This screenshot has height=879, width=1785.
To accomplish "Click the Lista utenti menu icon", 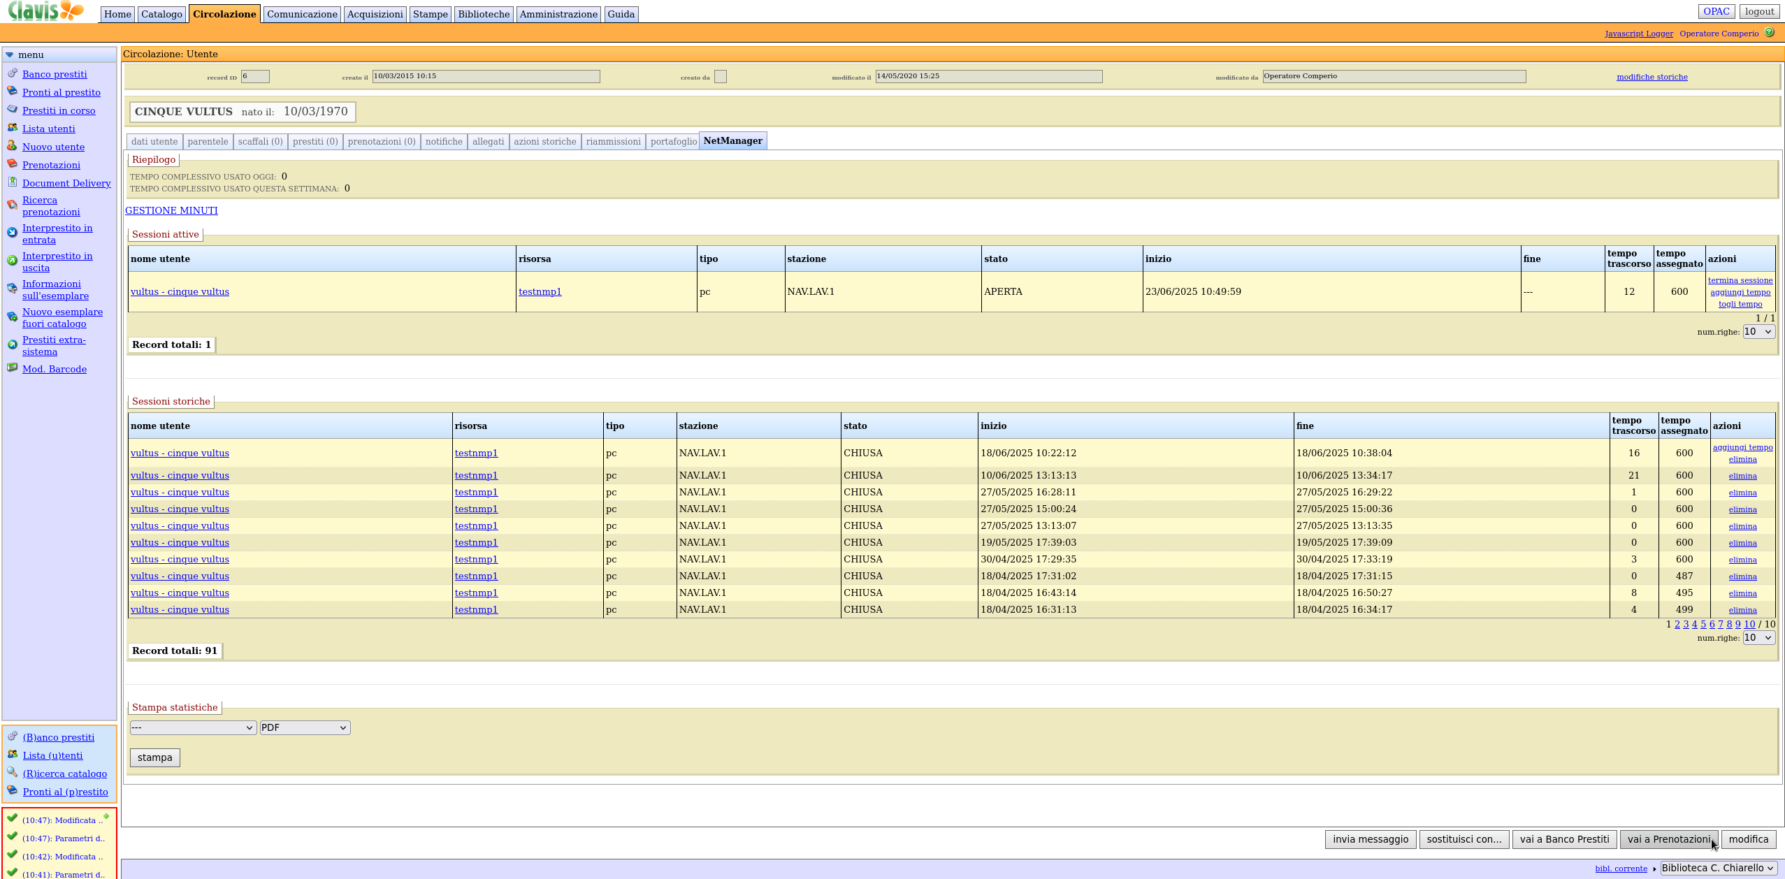I will click(x=12, y=128).
